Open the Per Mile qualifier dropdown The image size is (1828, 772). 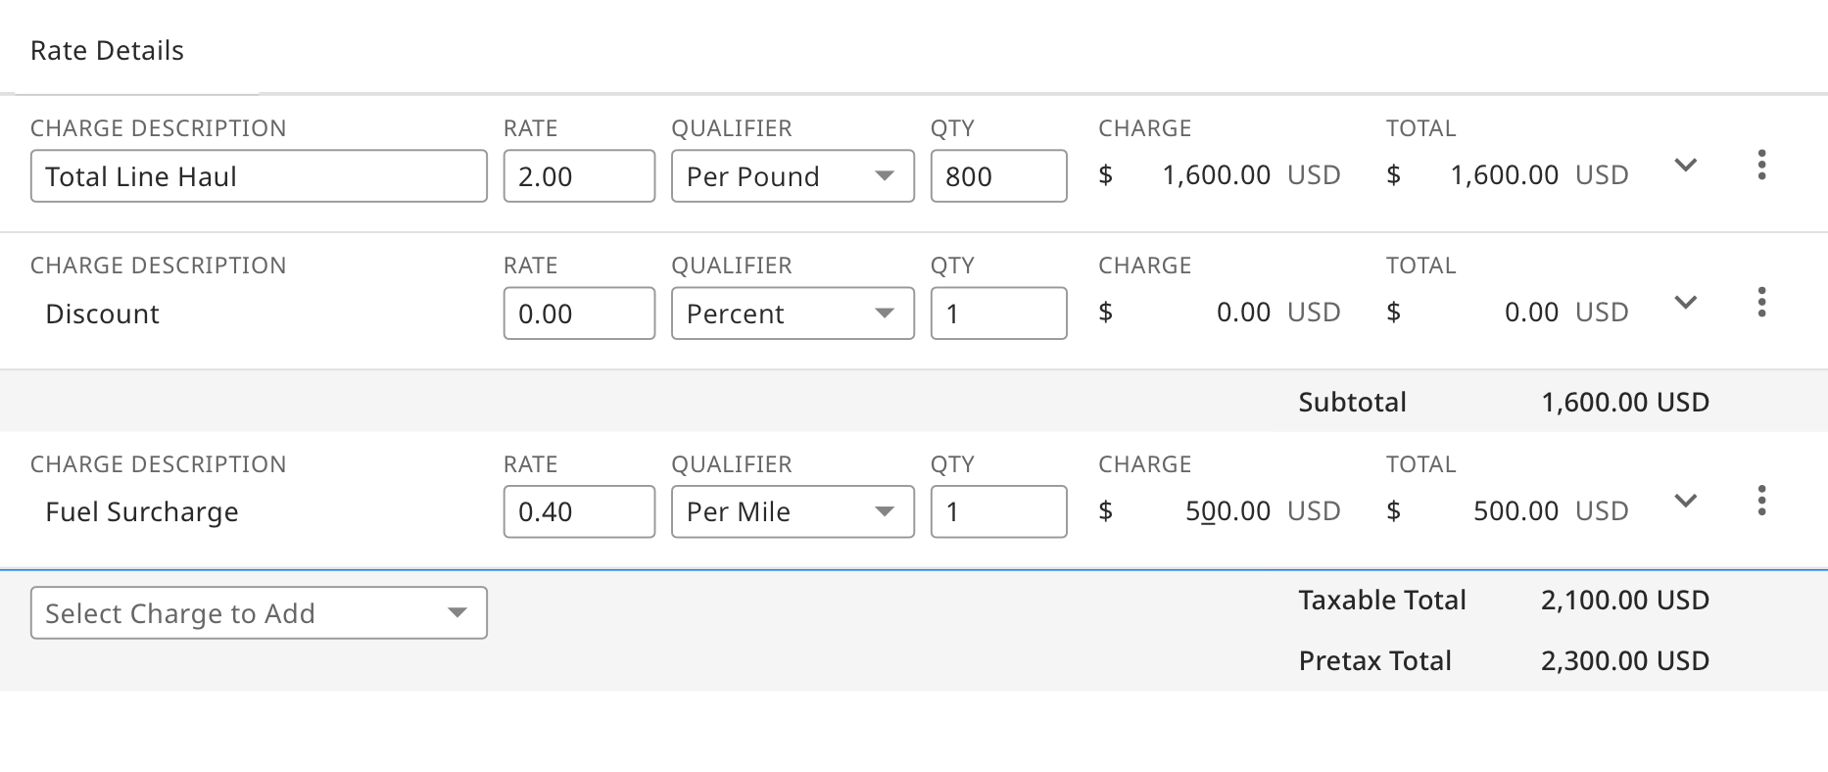[793, 511]
